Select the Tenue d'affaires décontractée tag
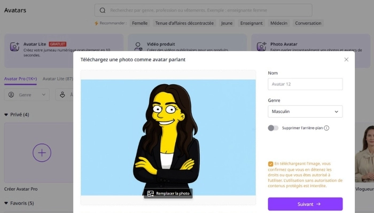The image size is (374, 213). click(184, 23)
